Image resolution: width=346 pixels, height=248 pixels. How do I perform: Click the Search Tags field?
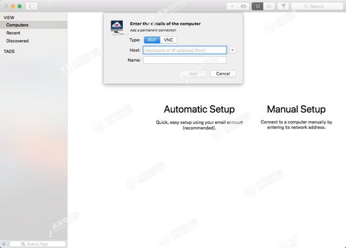tap(38, 244)
